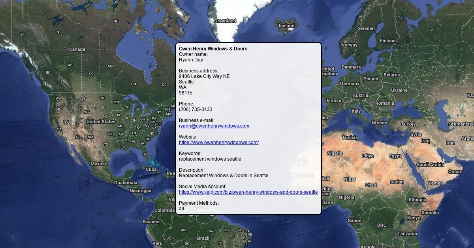Screen dimensions: 474x248
Task: Click the Saudi Arabia map label
Action: [x=430, y=165]
